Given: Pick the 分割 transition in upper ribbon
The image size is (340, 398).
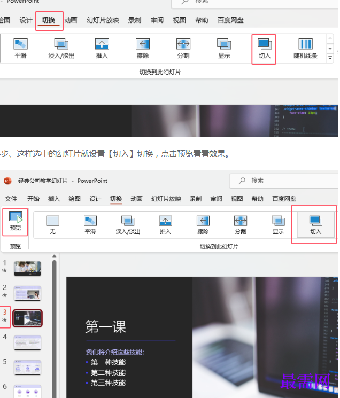Looking at the screenshot, I should coord(183,49).
